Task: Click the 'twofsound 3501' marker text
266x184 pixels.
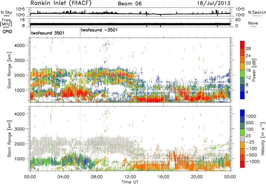Action: point(48,33)
